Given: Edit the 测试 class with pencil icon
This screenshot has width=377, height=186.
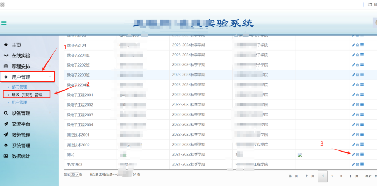Looking at the screenshot, I should 353,154.
